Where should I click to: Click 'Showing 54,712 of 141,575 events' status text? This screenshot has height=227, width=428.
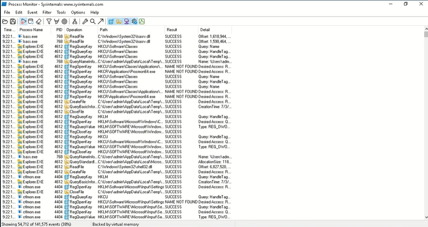coord(36,224)
